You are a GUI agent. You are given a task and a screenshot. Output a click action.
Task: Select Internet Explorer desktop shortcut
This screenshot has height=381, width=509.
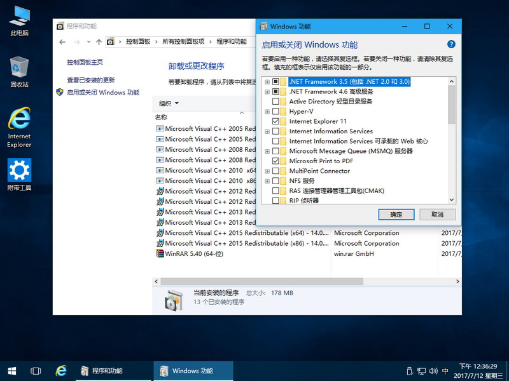tap(19, 128)
